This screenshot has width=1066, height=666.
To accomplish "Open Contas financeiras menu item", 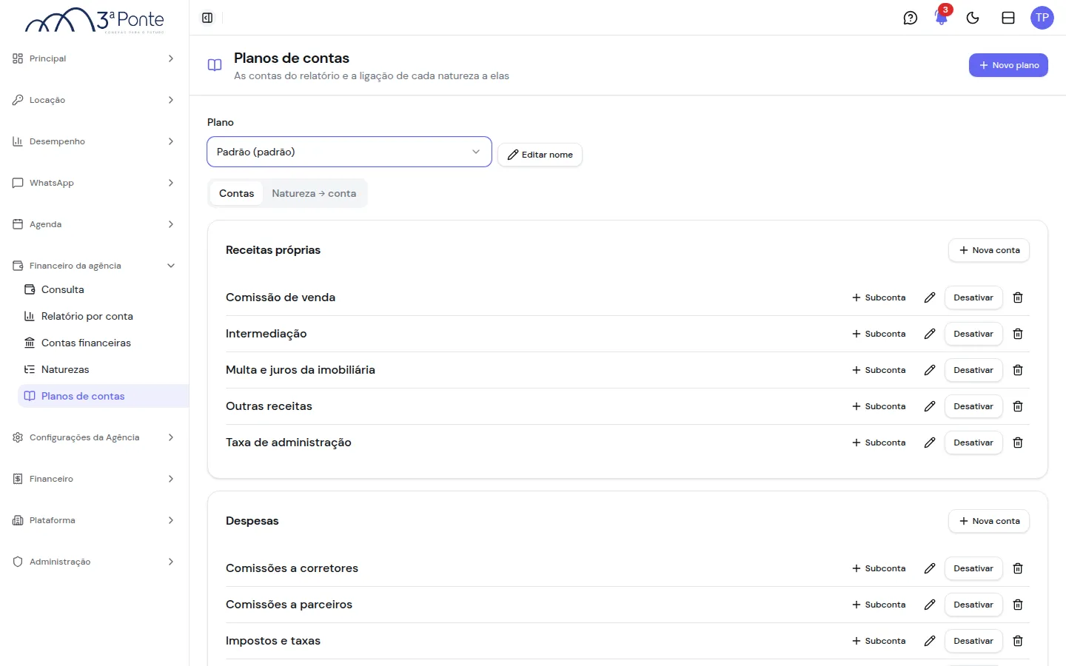I will tap(103, 343).
